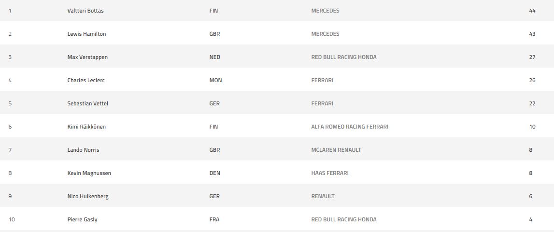Open Kimi Räikkönen driver entry
The height and width of the screenshot is (232, 554).
pos(86,127)
